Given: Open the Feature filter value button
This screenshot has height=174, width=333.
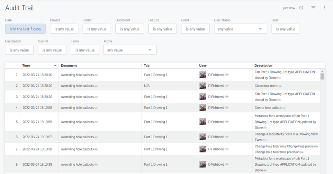Looking at the screenshot, I should 162,29.
